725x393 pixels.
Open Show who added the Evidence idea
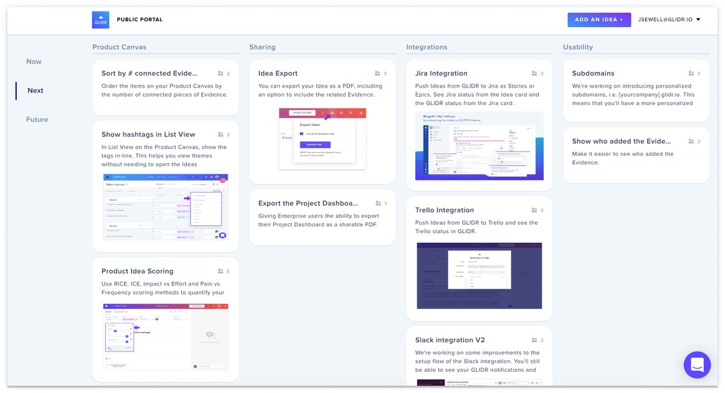(622, 141)
